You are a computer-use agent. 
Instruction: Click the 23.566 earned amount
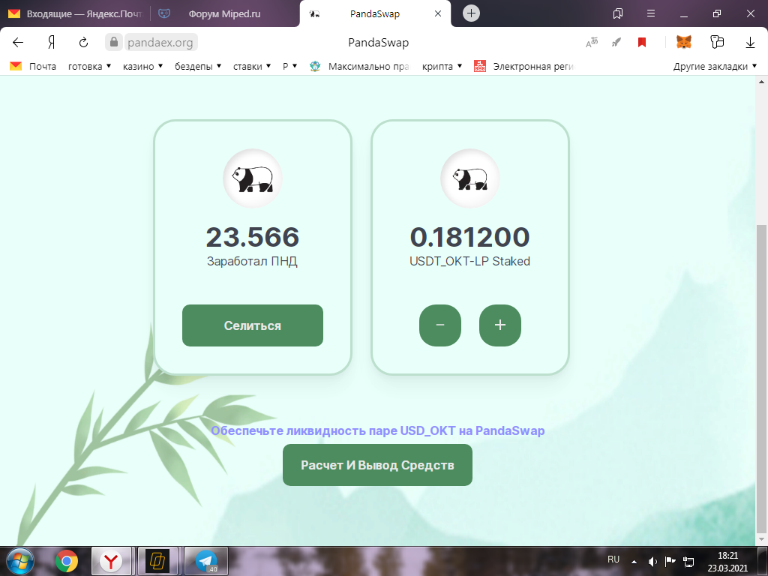(253, 237)
